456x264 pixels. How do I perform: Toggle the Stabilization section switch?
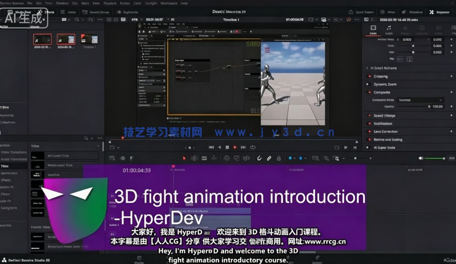coord(369,123)
